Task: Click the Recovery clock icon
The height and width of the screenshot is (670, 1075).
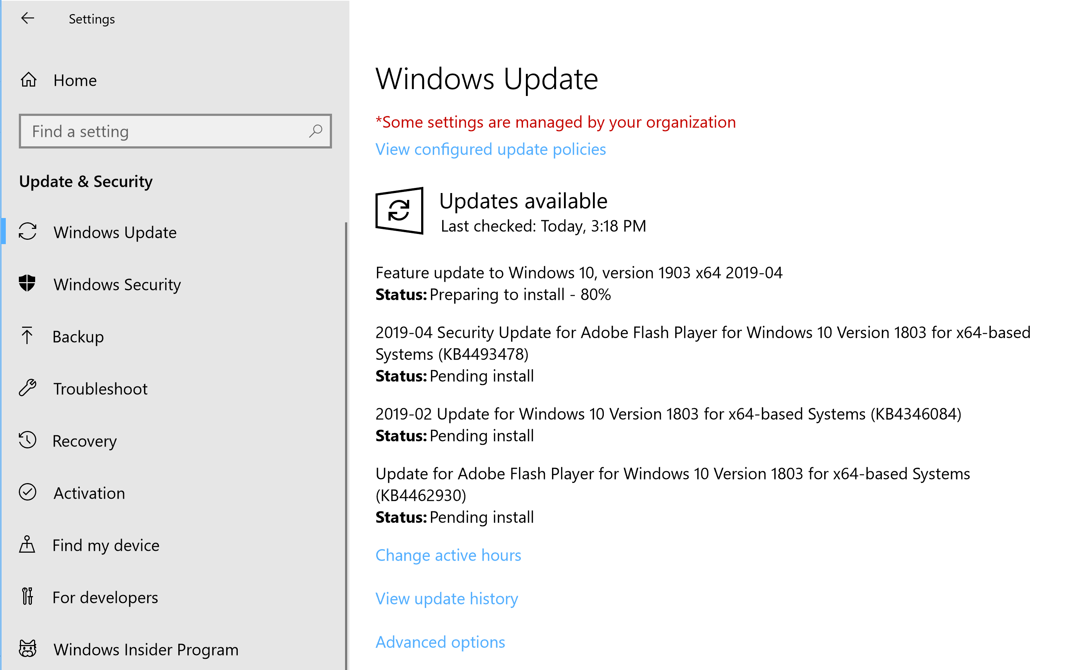Action: pos(27,440)
